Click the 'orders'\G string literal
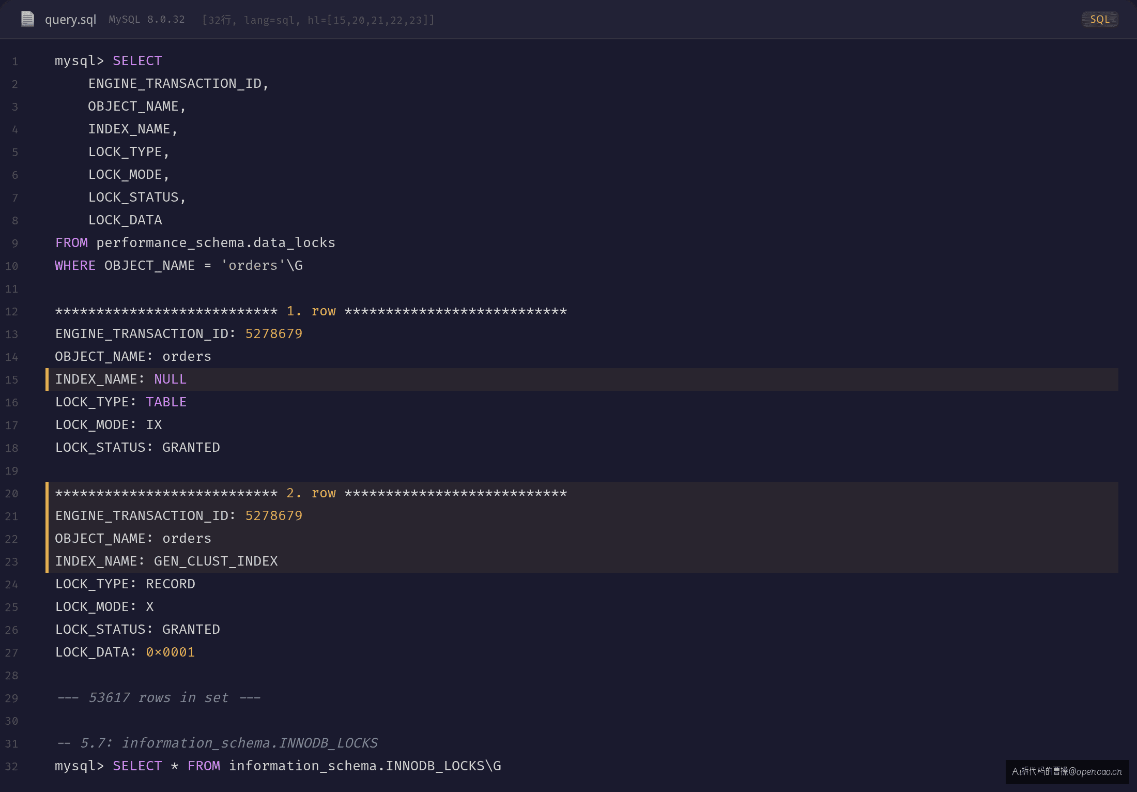1137x792 pixels. [262, 266]
